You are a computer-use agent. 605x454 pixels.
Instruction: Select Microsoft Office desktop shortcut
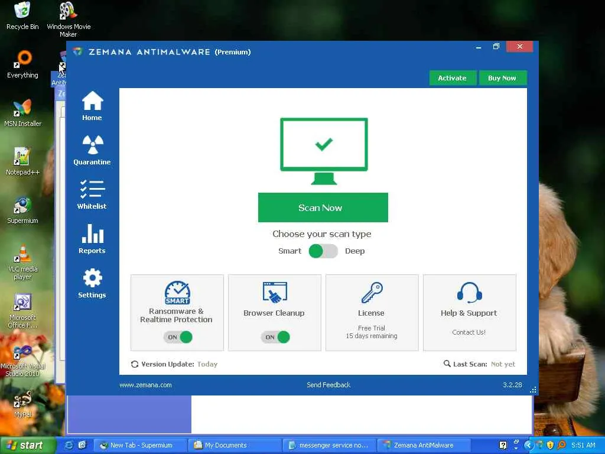tap(22, 311)
